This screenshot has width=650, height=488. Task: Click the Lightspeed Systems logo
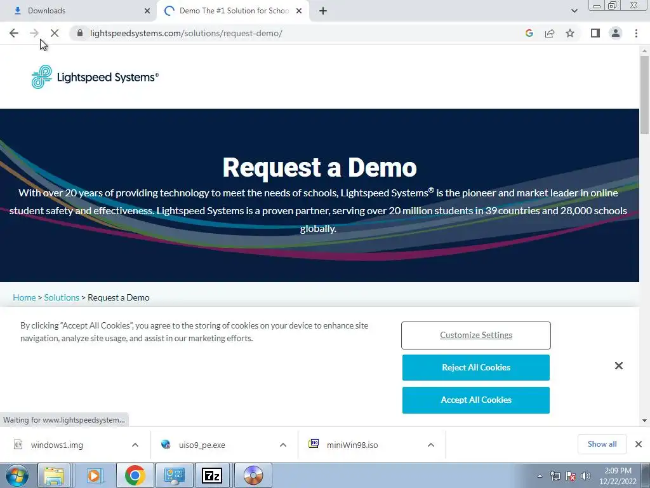95,77
